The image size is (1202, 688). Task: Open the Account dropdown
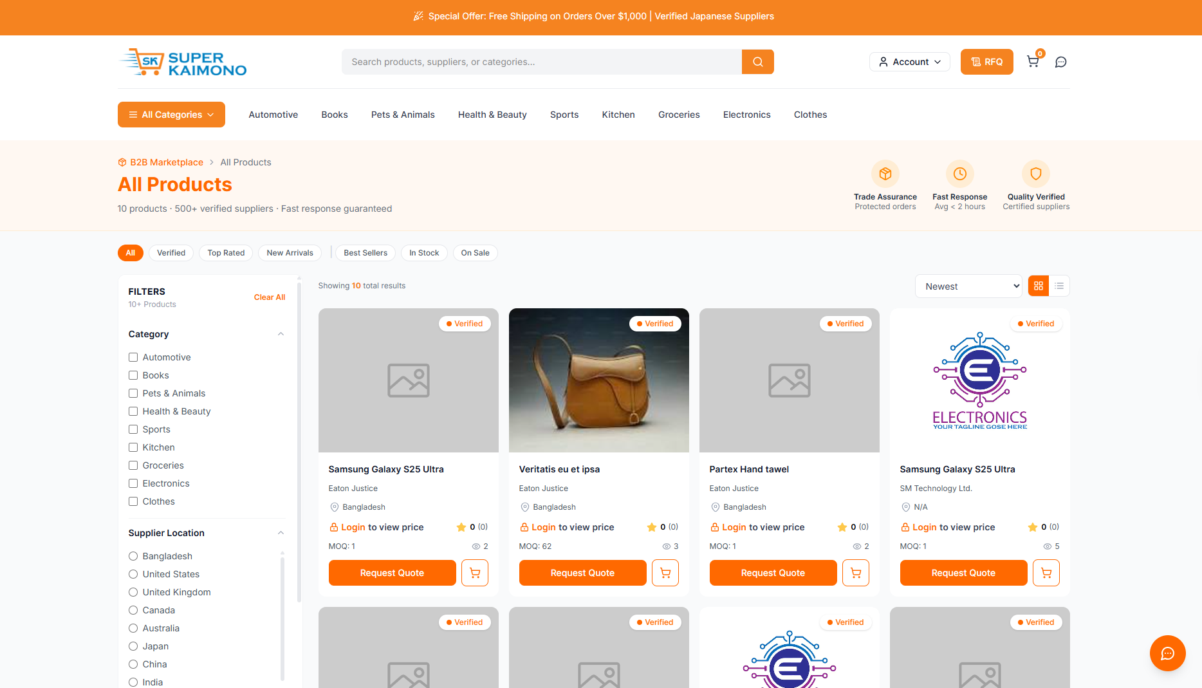tap(910, 62)
